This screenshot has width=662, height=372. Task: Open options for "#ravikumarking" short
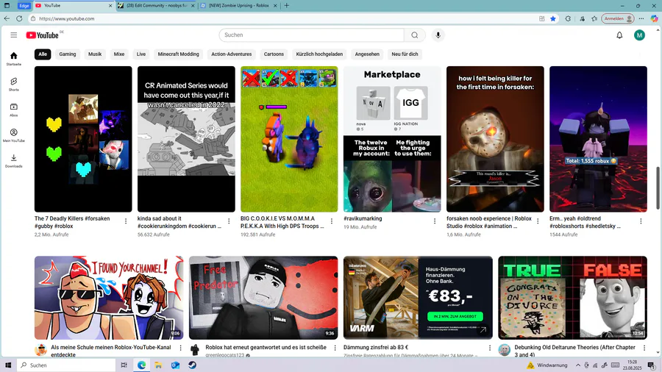435,221
